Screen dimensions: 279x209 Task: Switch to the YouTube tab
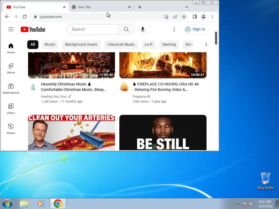pos(36,7)
